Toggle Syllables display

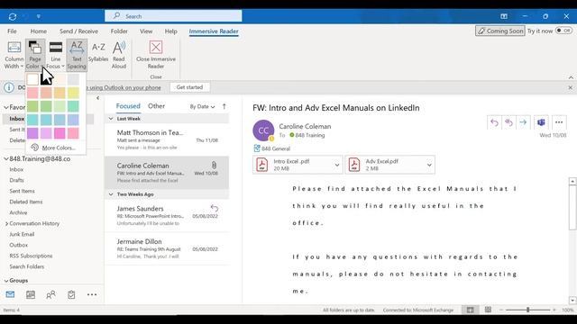[x=98, y=52]
